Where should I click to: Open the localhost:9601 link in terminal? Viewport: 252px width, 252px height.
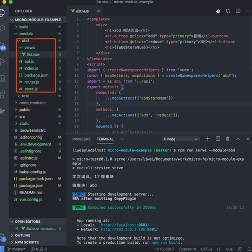pos(125,225)
